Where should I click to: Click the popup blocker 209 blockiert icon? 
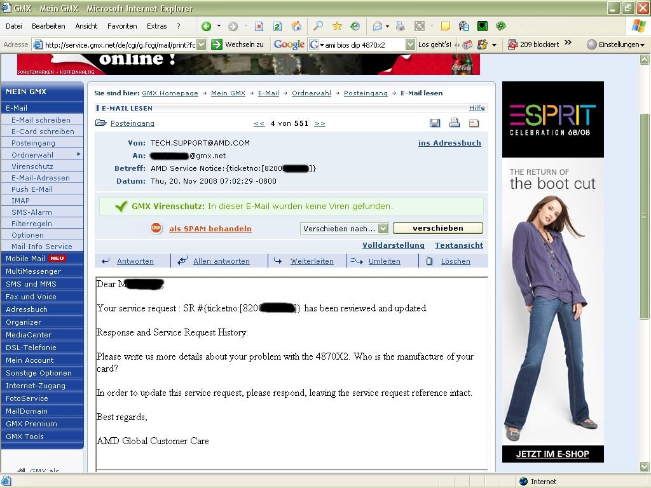[x=513, y=44]
